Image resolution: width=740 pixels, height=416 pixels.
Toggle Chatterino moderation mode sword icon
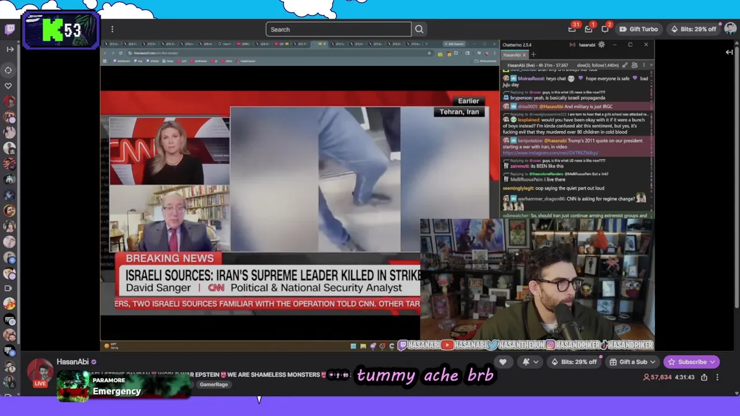pos(625,65)
